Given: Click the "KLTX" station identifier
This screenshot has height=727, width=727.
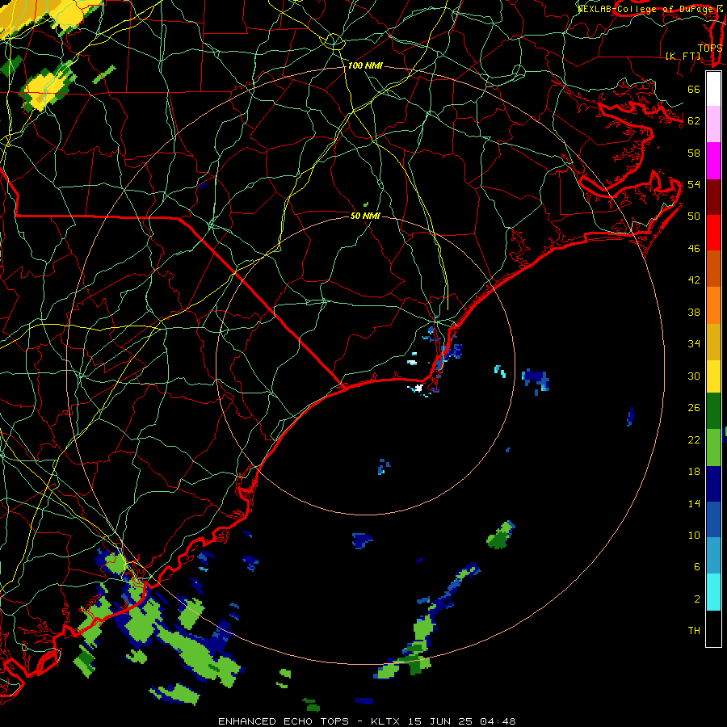Looking at the screenshot, I should tap(386, 721).
